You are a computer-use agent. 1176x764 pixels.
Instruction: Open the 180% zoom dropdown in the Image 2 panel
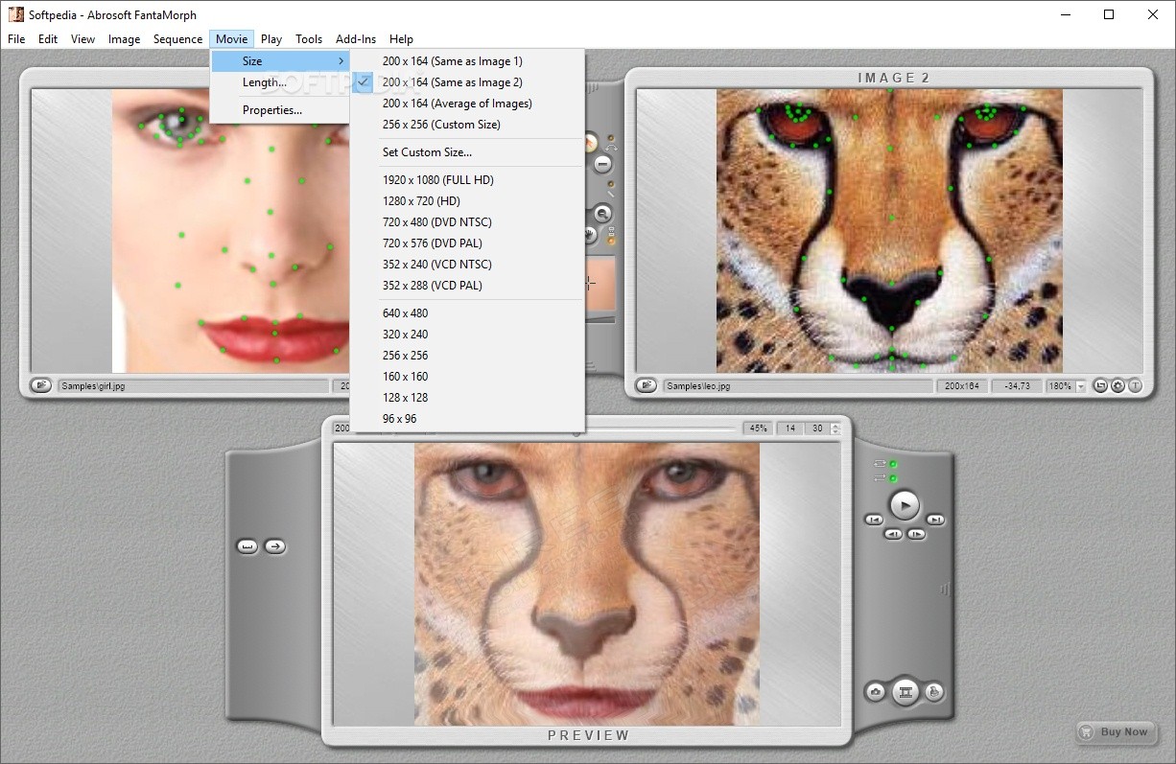(1081, 386)
